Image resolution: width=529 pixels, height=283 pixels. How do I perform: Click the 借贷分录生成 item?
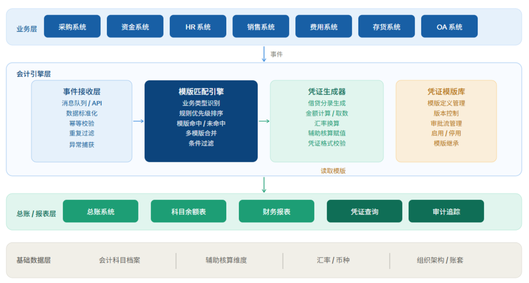pyautogui.click(x=327, y=103)
